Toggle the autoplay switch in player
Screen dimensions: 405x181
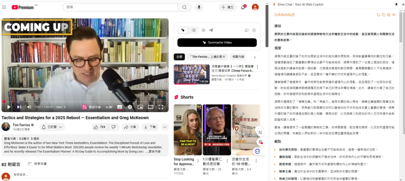coord(109,107)
